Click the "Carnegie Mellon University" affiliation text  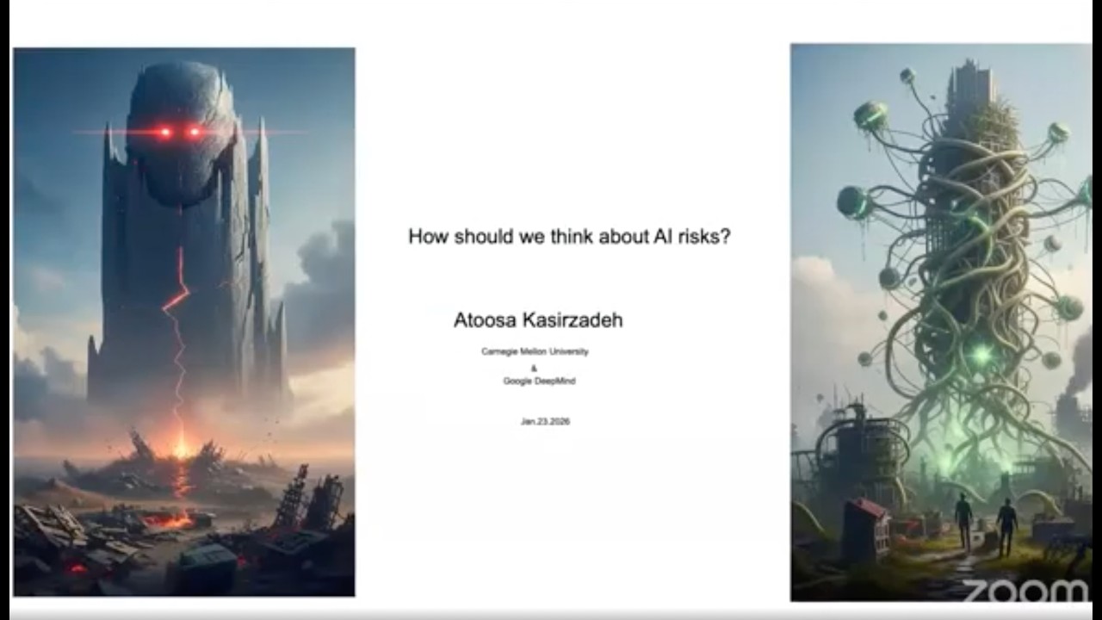coord(535,351)
